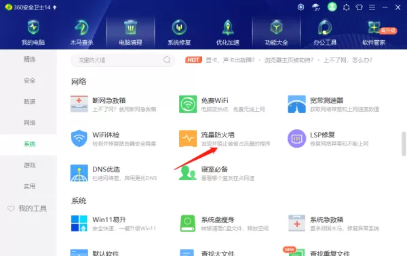The width and height of the screenshot is (407, 256).
Task: Click 网络 section heading
Action: 79,82
